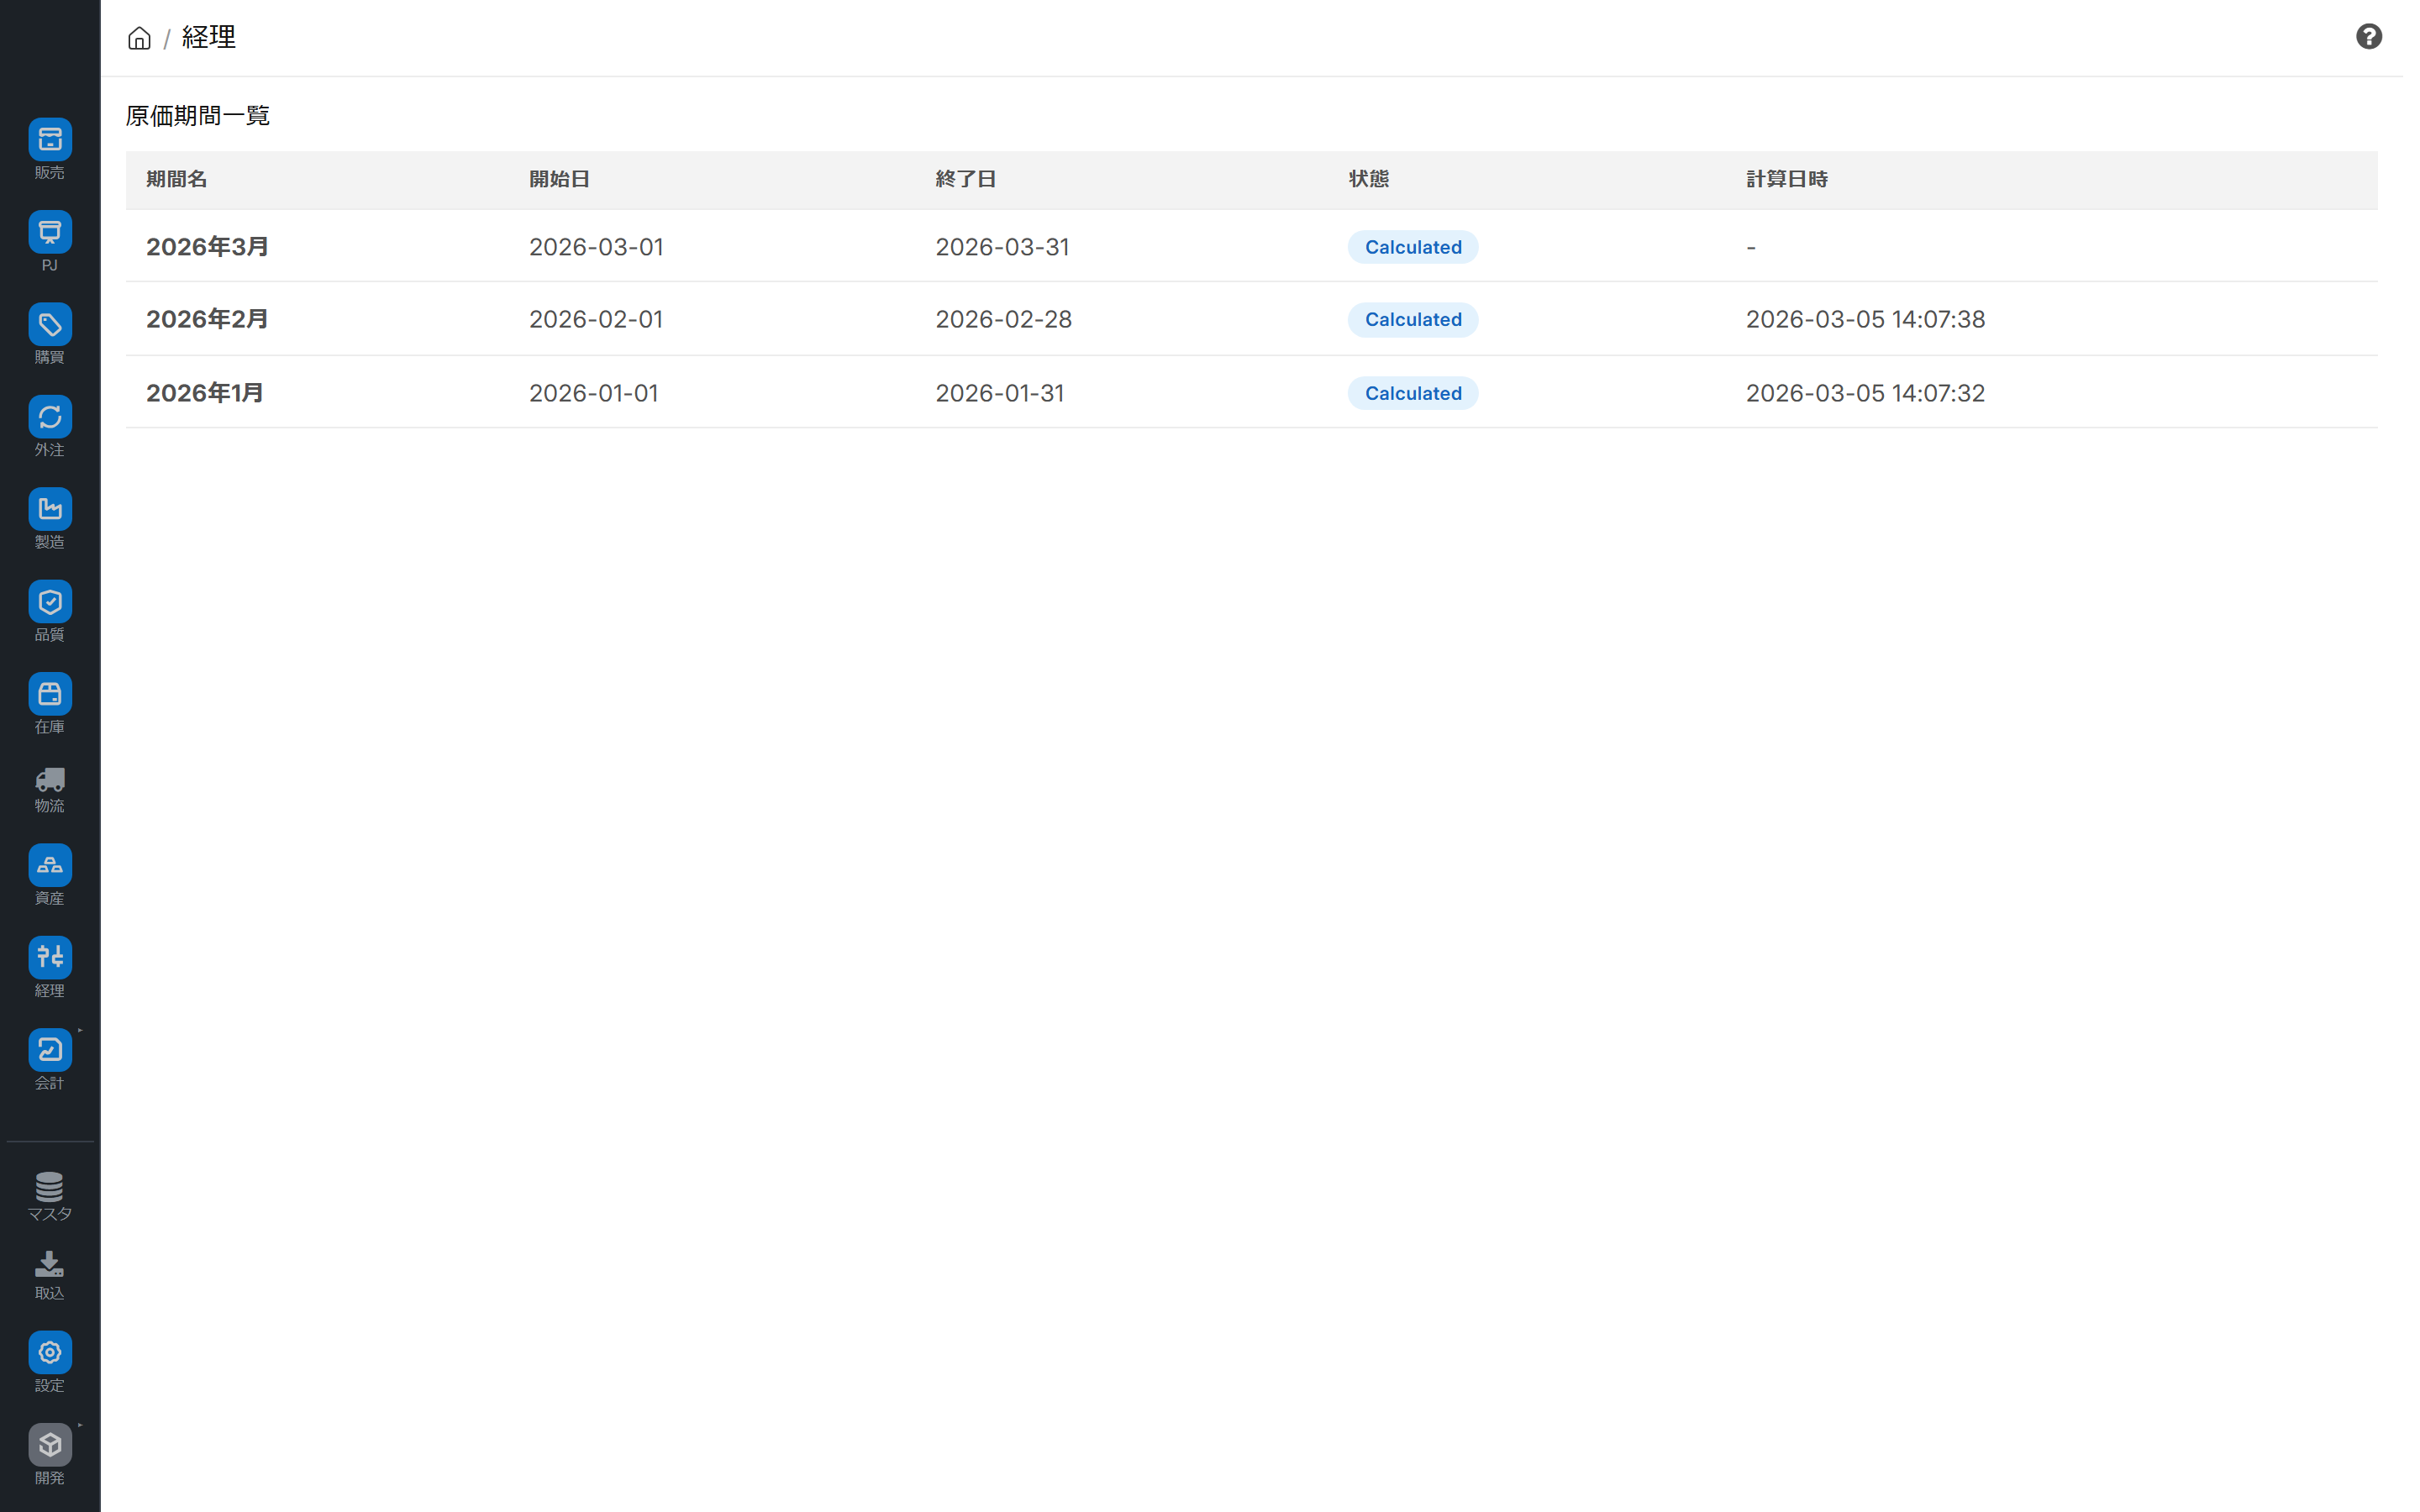
Task: Open the PJ project module icon
Action: pyautogui.click(x=50, y=232)
